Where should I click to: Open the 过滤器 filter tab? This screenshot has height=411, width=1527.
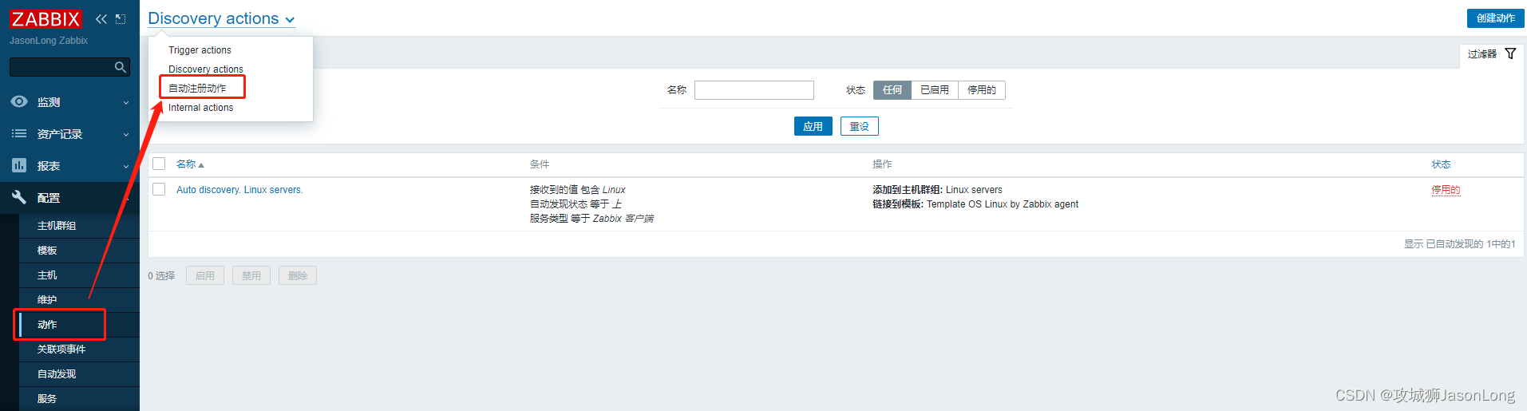point(1491,54)
